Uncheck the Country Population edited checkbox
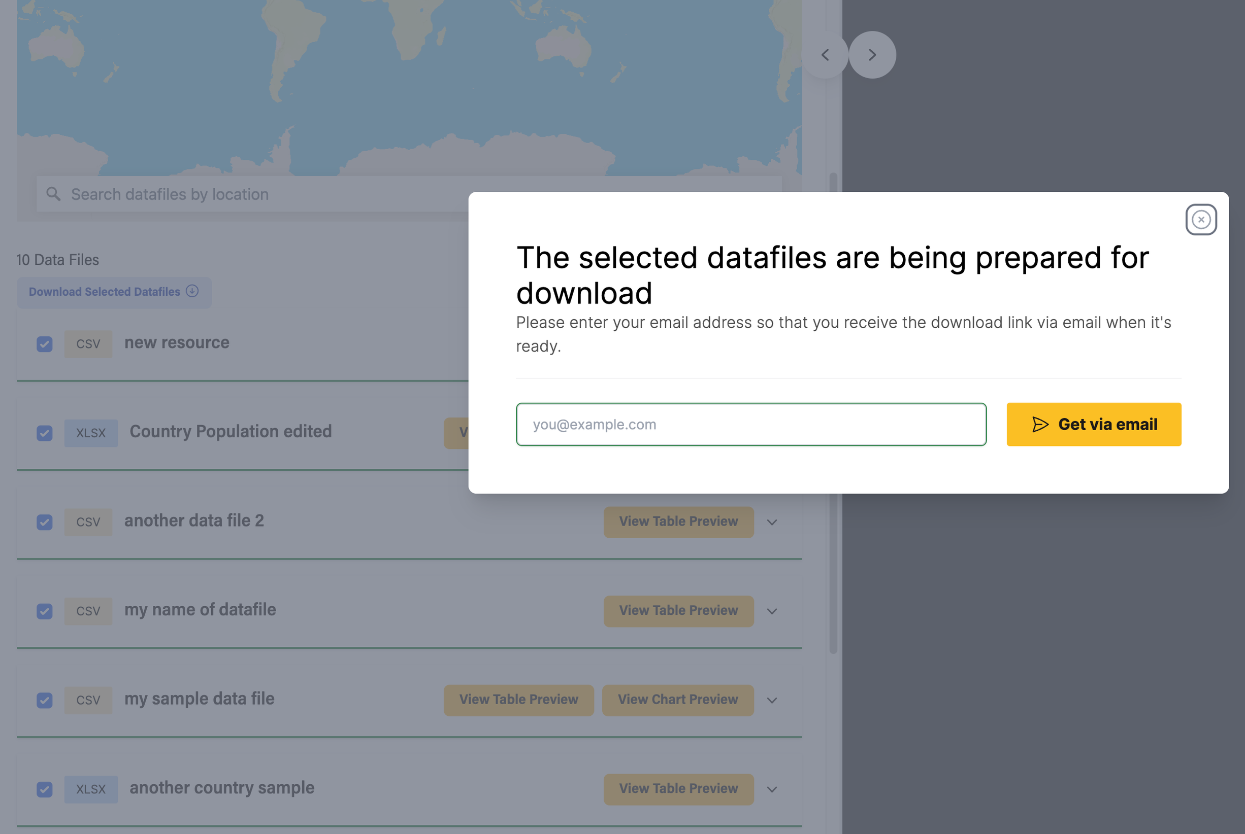1245x834 pixels. click(45, 433)
